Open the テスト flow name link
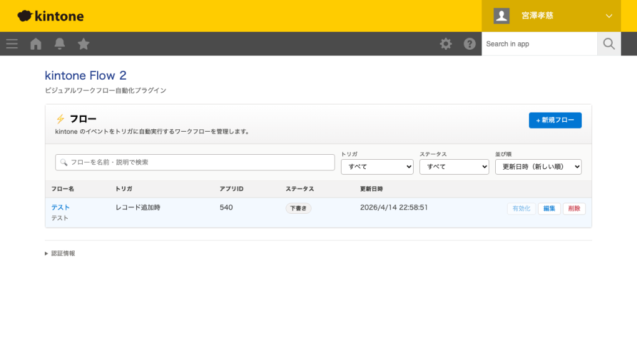The image size is (637, 358). tap(60, 208)
